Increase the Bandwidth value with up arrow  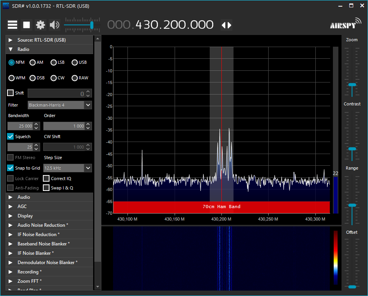click(36, 124)
